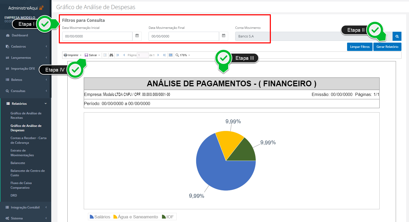Toggle full page view icon
409x222 pixels.
pyautogui.click(x=171, y=55)
